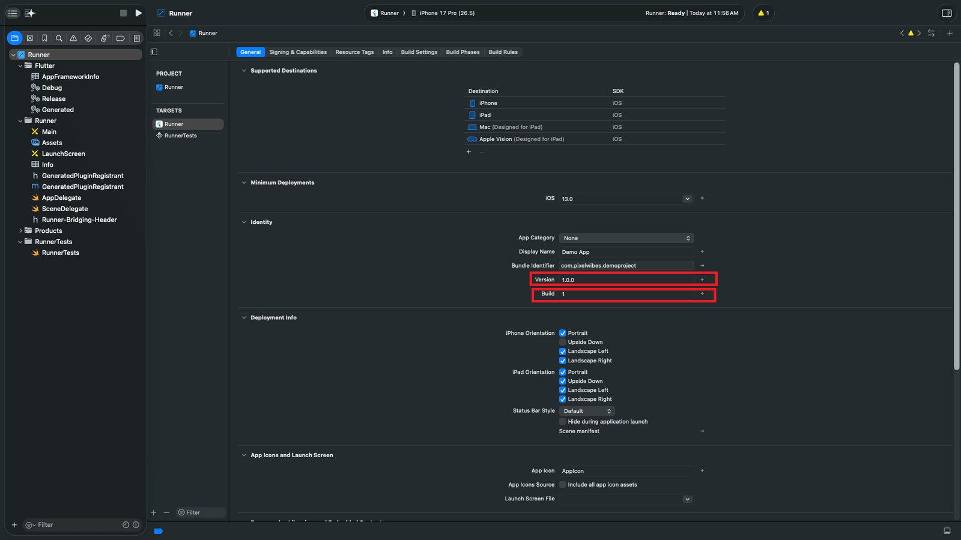Open the coding assistant sparkle icon

(30, 13)
